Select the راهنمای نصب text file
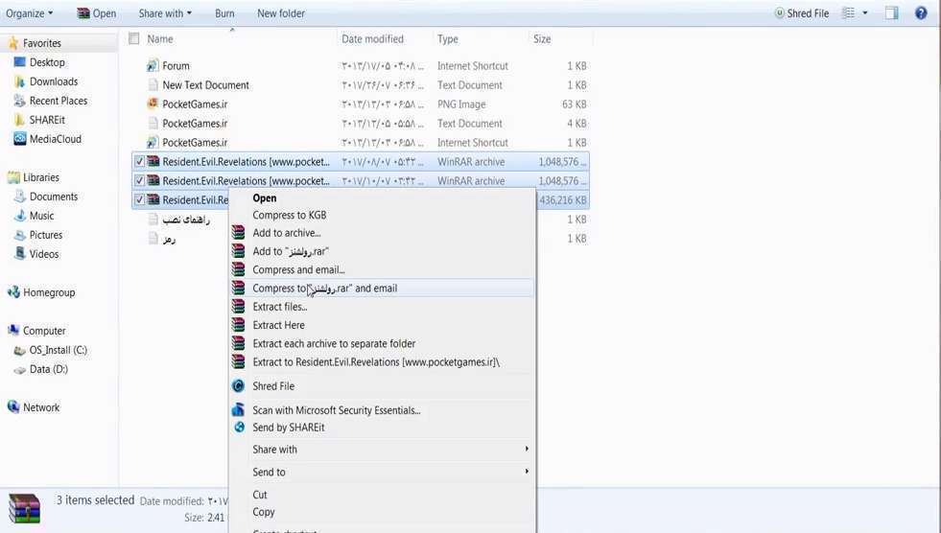Viewport: 941px width, 533px height. coord(186,220)
